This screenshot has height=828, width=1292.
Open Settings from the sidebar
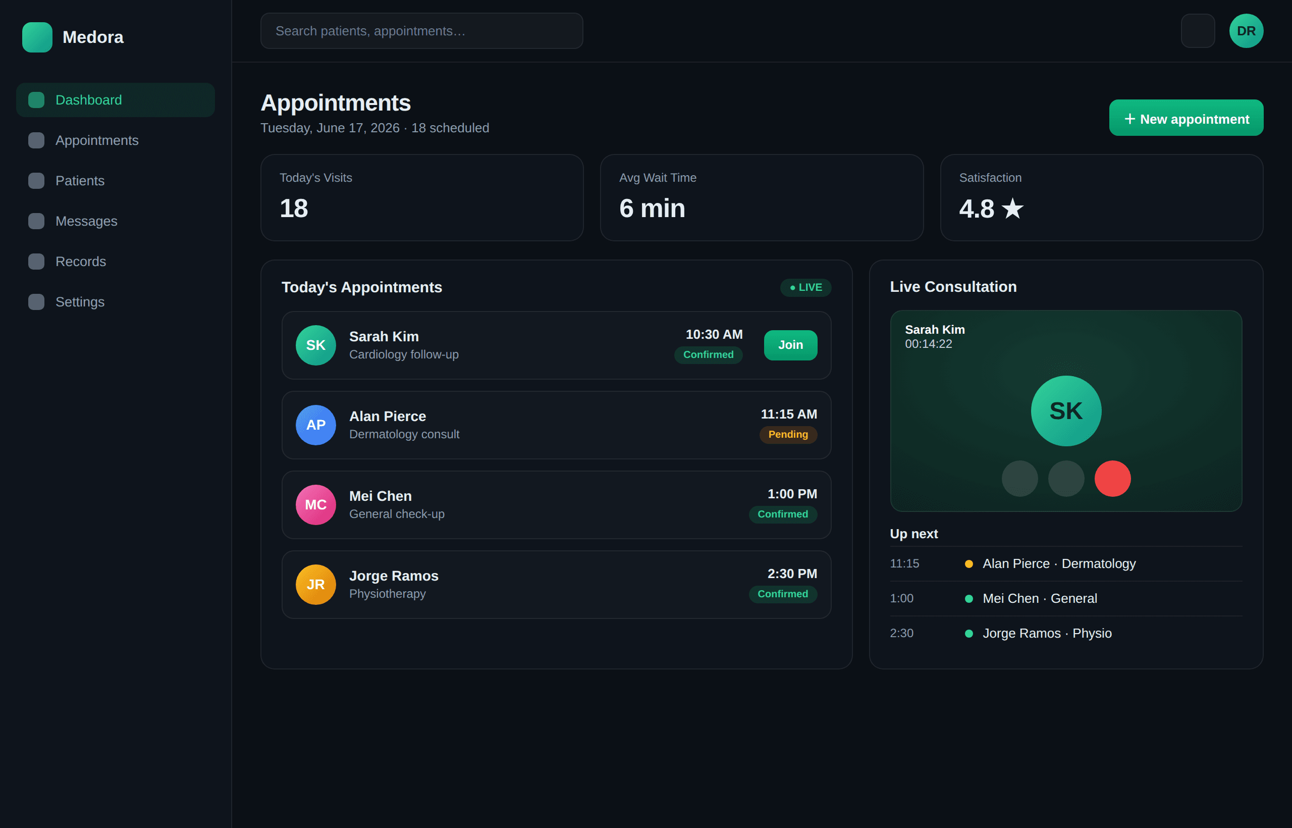(x=116, y=301)
